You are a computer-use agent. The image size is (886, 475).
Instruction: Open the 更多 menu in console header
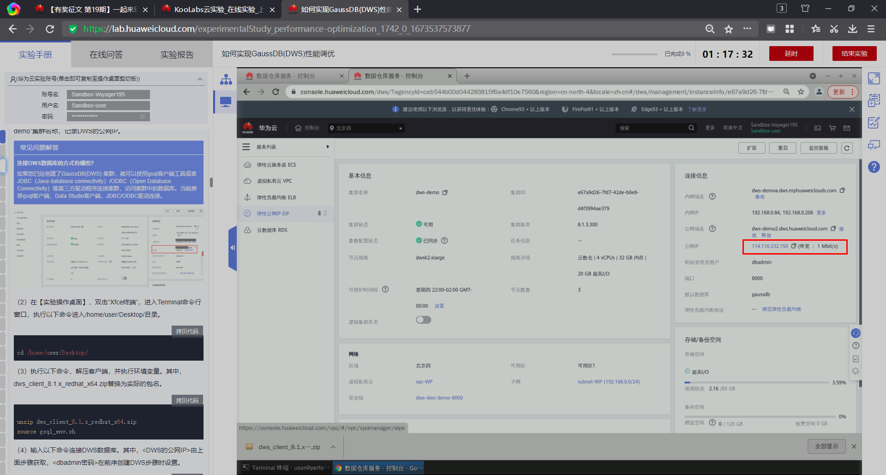[x=710, y=128]
